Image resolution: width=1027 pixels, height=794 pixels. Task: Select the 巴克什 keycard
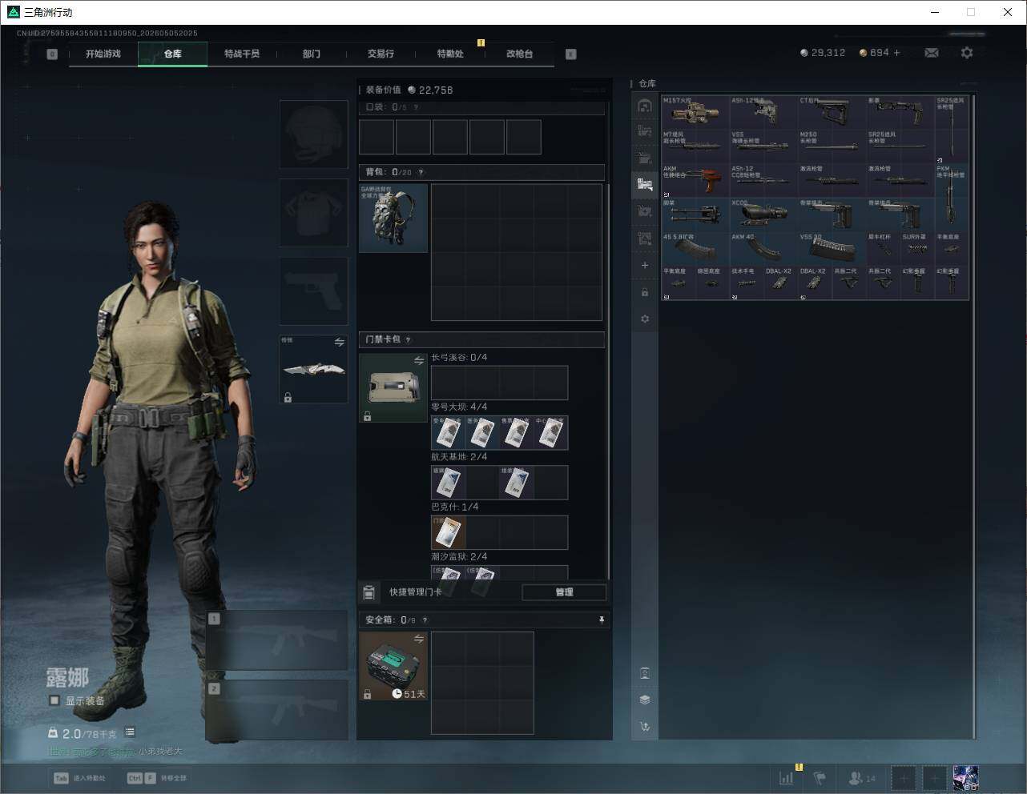pyautogui.click(x=448, y=532)
